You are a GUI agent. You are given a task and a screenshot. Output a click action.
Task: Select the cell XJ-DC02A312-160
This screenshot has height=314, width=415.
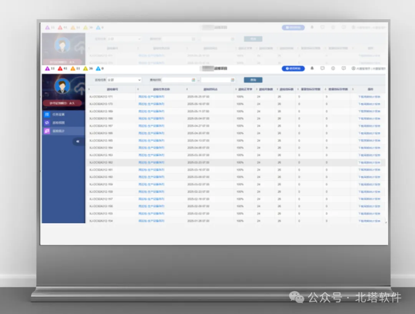pyautogui.click(x=101, y=177)
